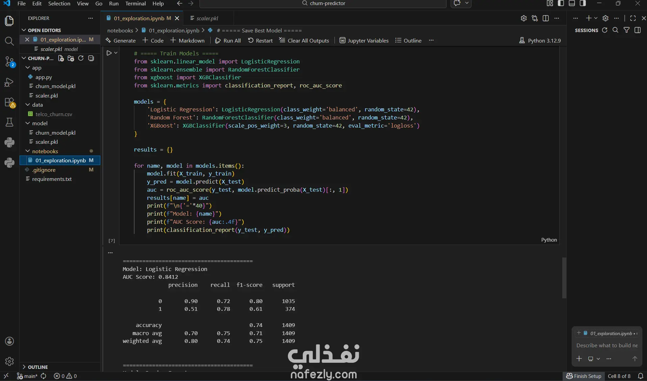Click the notebook output vertical scrollbar

[564, 278]
